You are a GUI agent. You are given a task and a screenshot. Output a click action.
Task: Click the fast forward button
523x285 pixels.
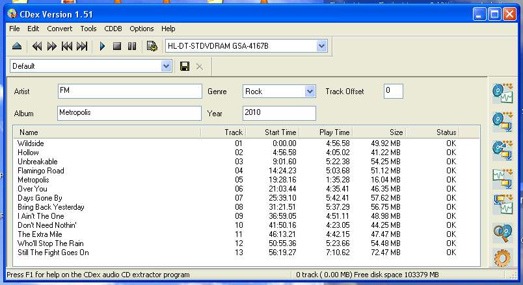pyautogui.click(x=51, y=46)
